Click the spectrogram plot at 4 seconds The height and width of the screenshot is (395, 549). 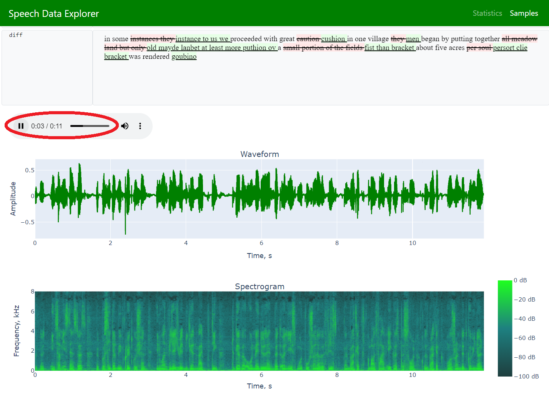186,331
